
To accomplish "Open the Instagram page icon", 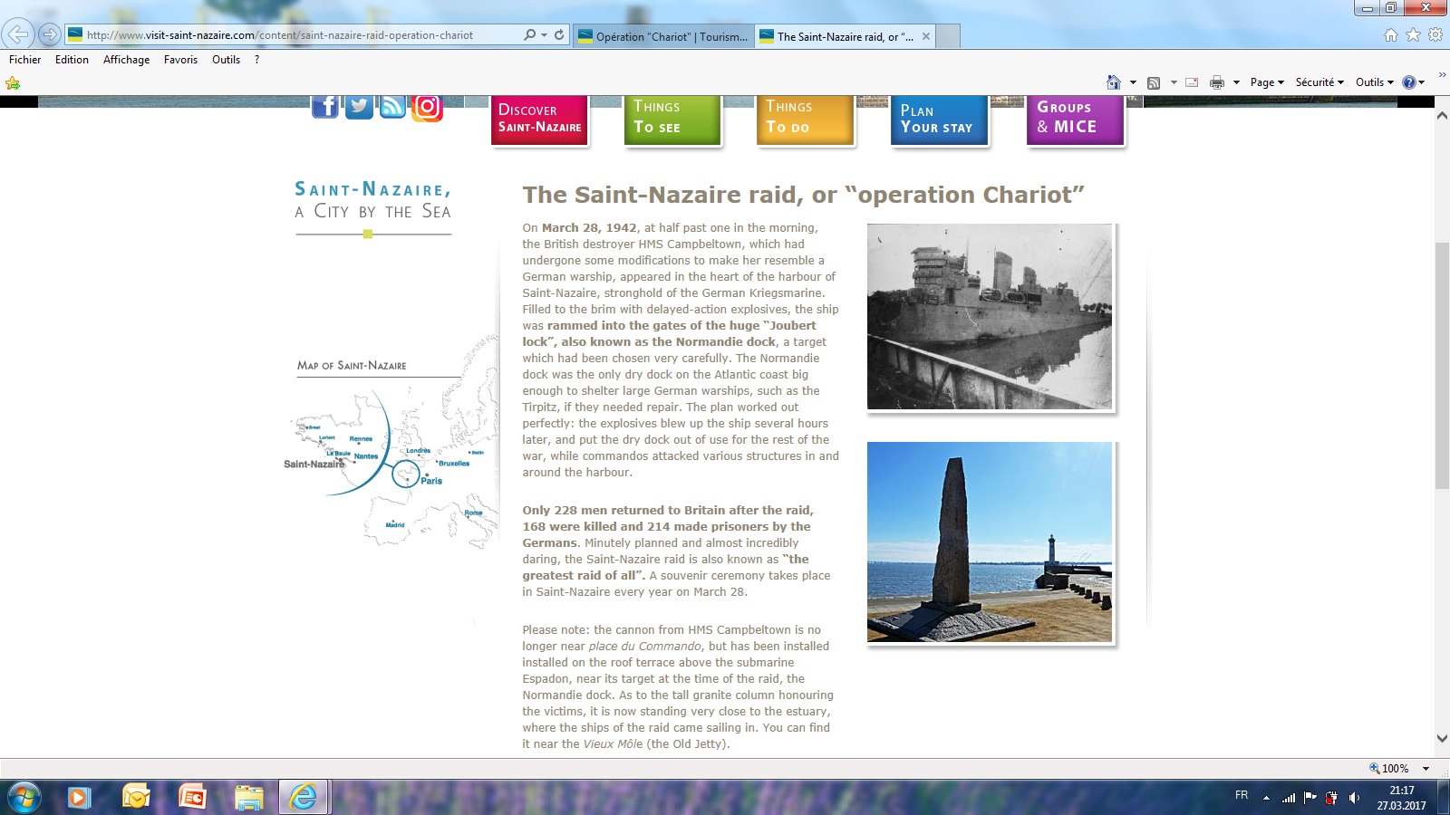I will tap(427, 108).
